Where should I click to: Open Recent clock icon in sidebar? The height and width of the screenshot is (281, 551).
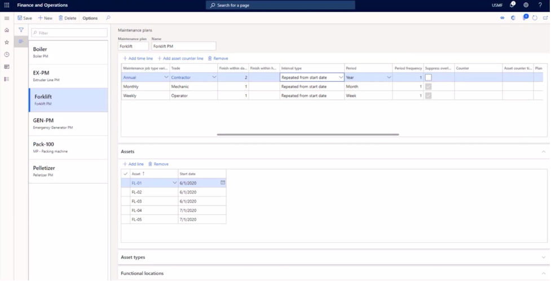point(7,55)
